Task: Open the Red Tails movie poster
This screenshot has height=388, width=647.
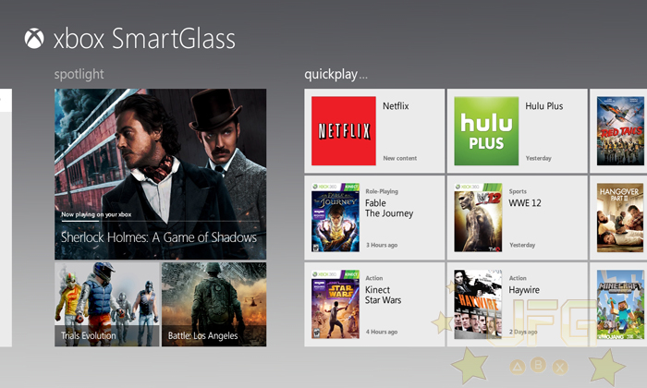Action: pos(620,130)
